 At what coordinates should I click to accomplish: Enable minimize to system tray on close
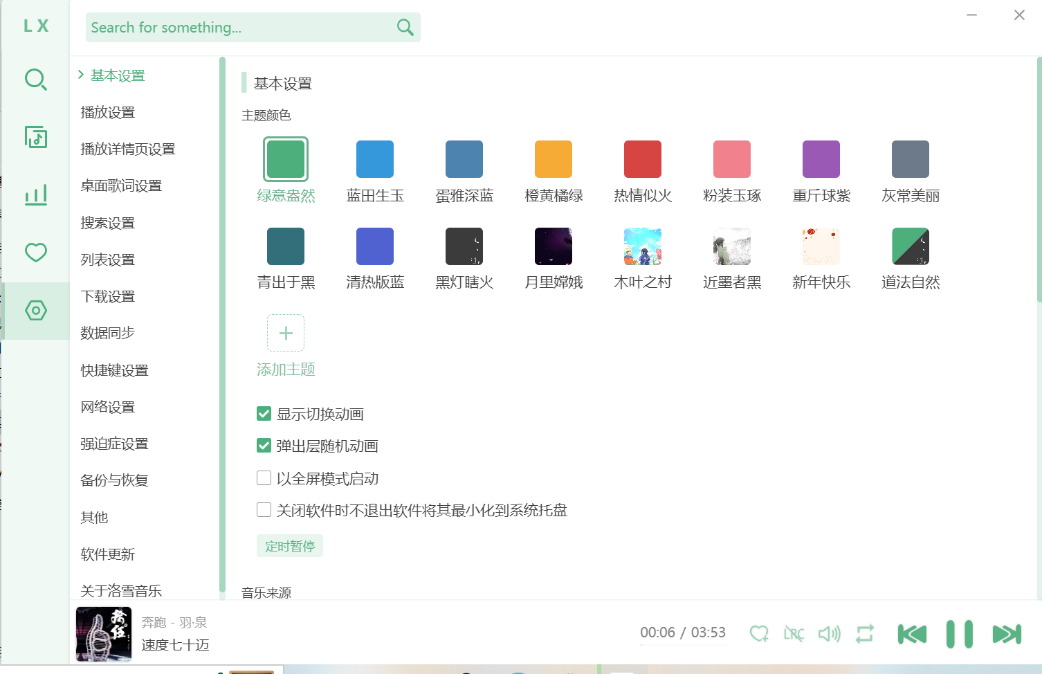[x=264, y=510]
